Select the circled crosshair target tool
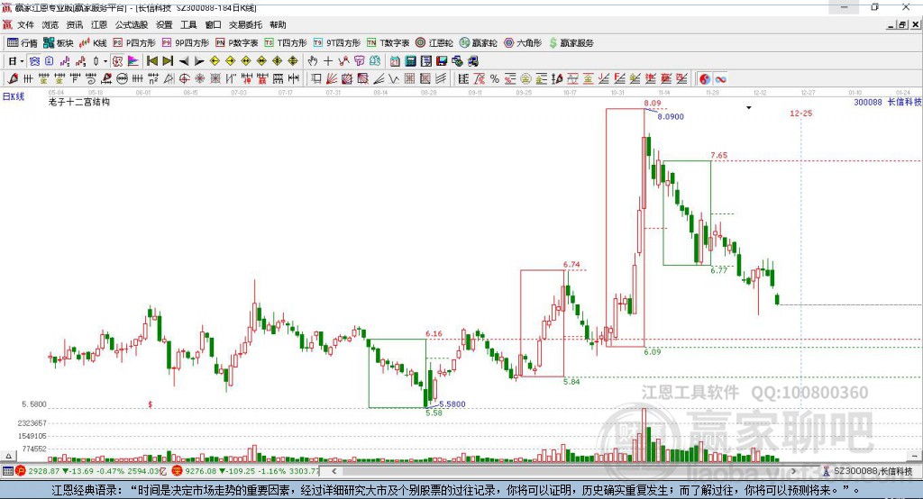The width and height of the screenshot is (923, 499). point(184,79)
